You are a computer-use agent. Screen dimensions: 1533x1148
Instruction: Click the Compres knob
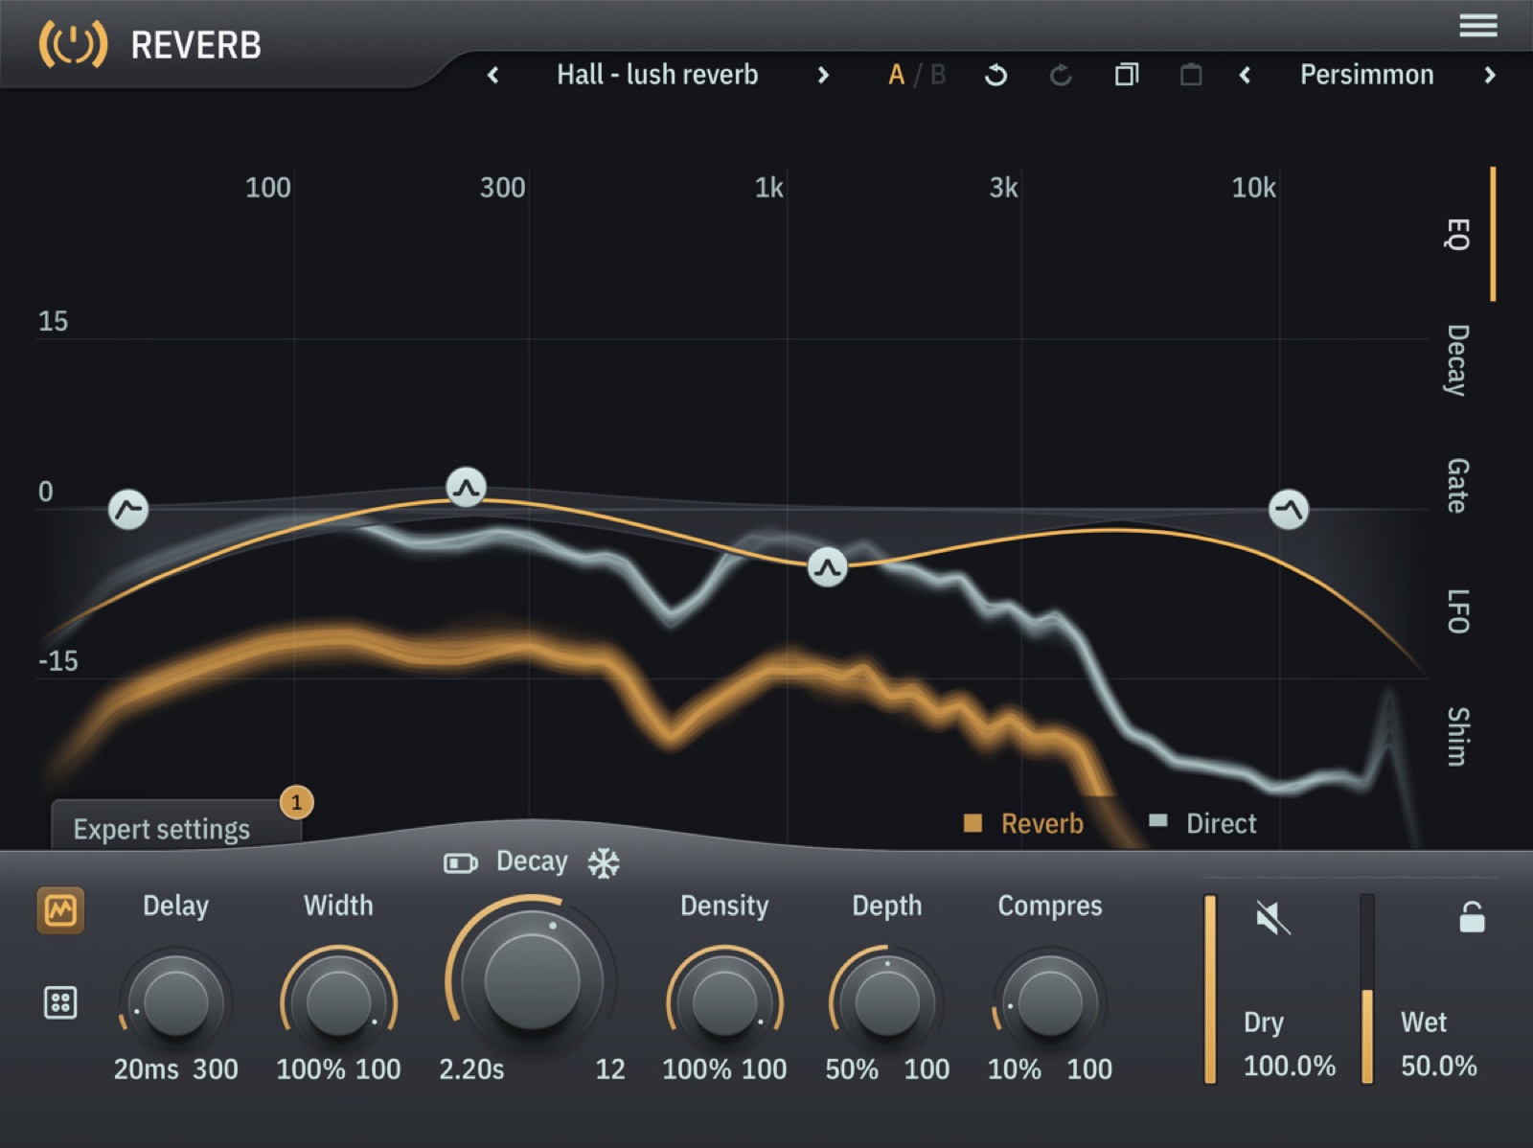[x=1050, y=1002]
